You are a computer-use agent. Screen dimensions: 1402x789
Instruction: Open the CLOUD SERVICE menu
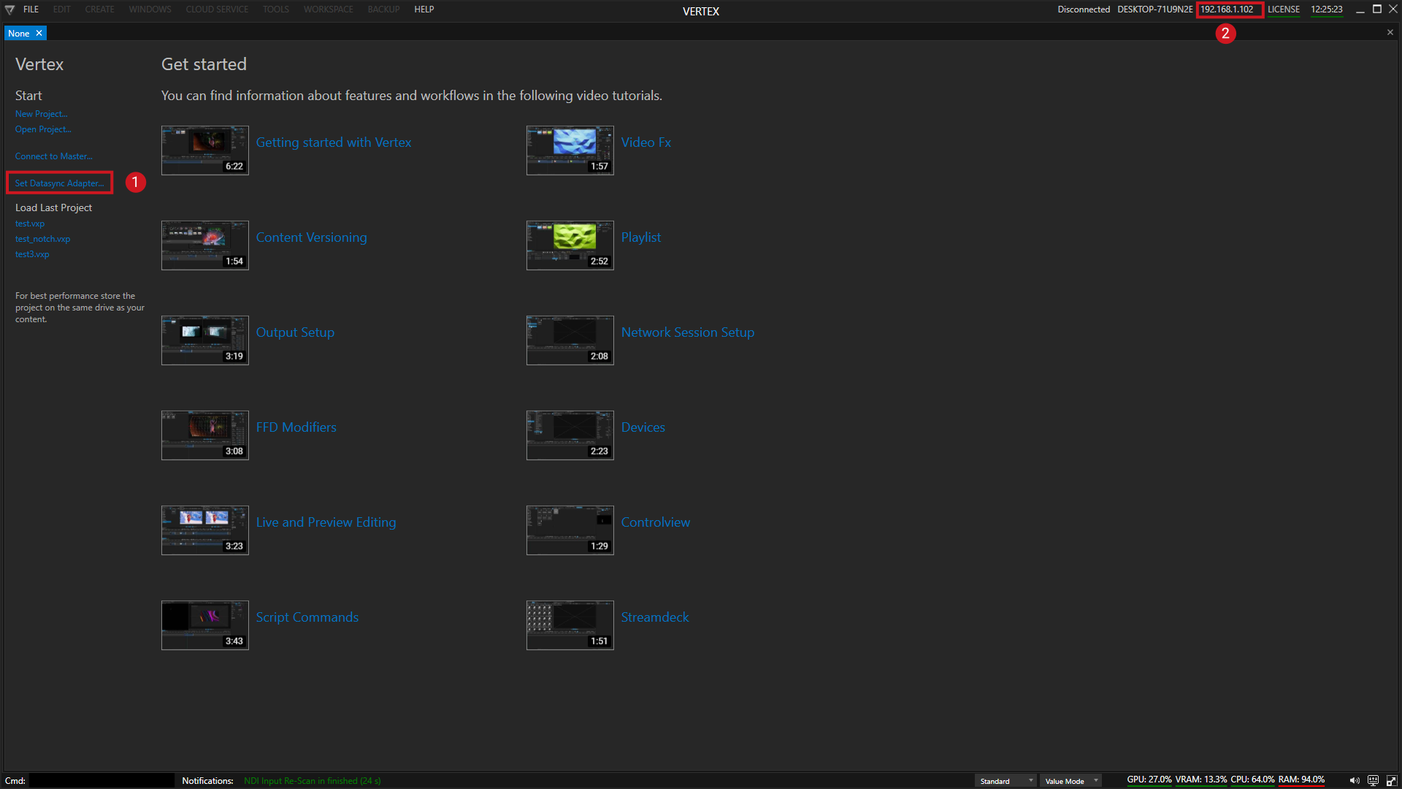pos(217,9)
